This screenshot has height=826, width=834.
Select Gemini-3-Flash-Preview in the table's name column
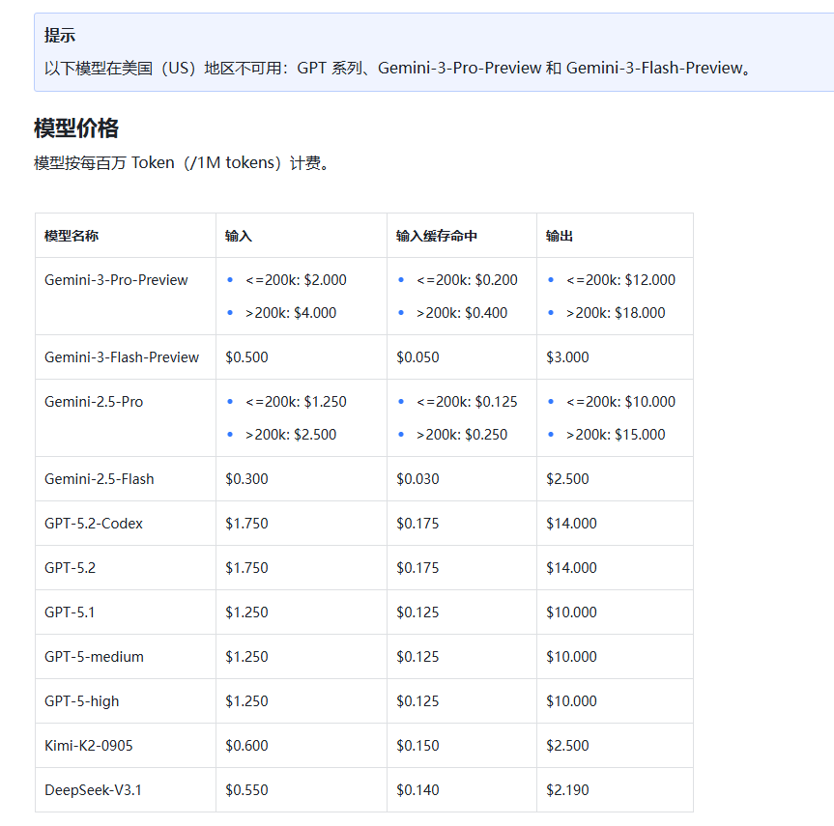(122, 357)
